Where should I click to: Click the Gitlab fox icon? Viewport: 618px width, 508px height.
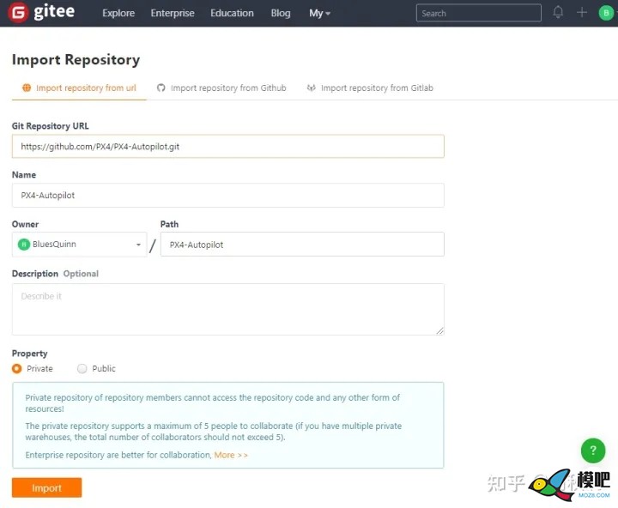coord(311,88)
